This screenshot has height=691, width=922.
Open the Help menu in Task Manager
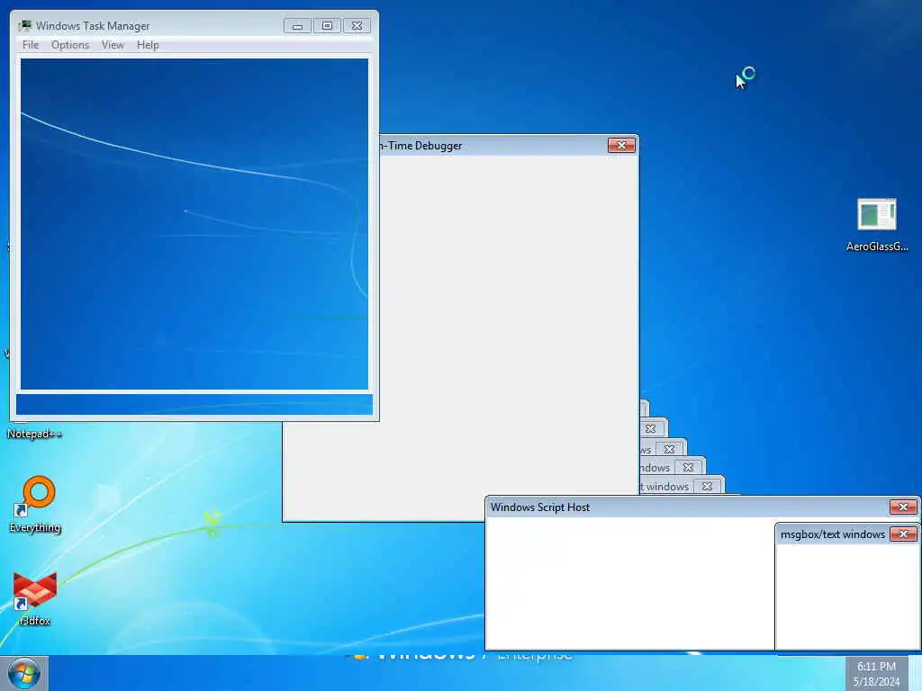point(148,45)
